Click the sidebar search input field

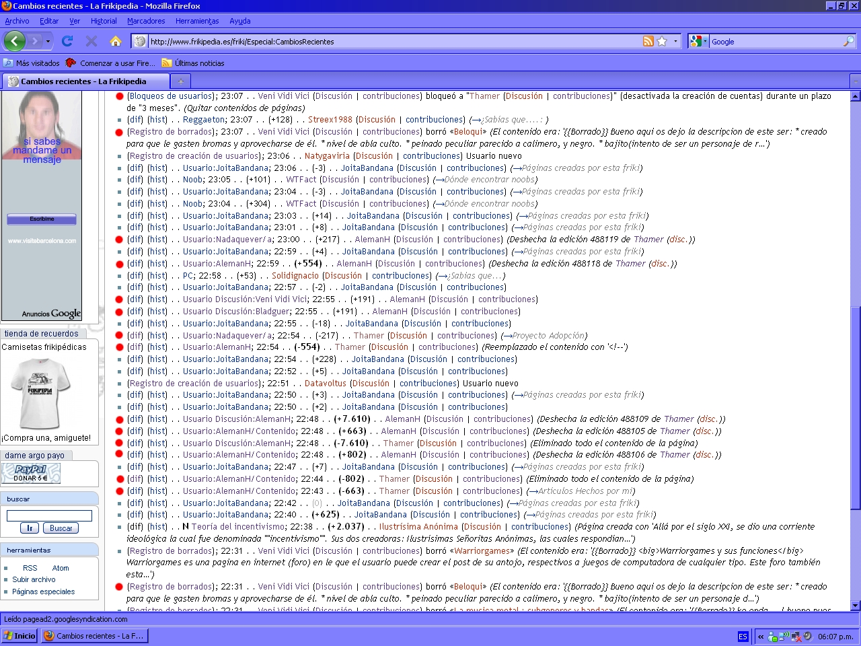click(49, 515)
